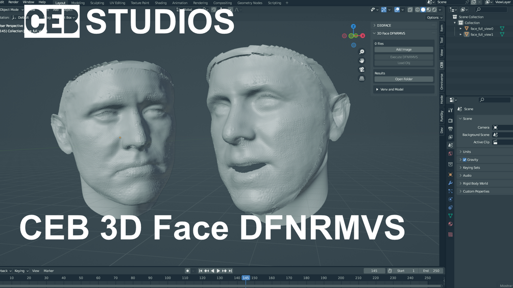This screenshot has width=513, height=288.
Task: Toggle viewport gizmos display
Action: (384, 10)
